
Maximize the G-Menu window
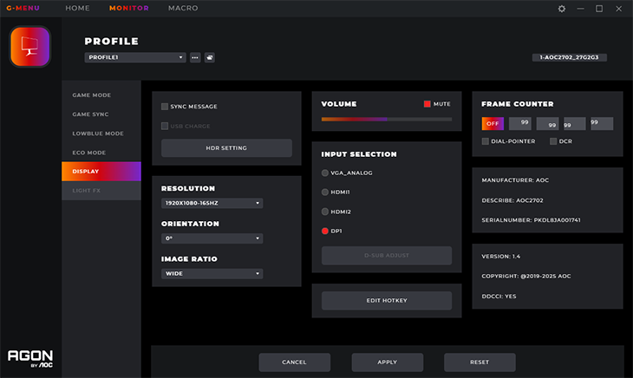[599, 9]
